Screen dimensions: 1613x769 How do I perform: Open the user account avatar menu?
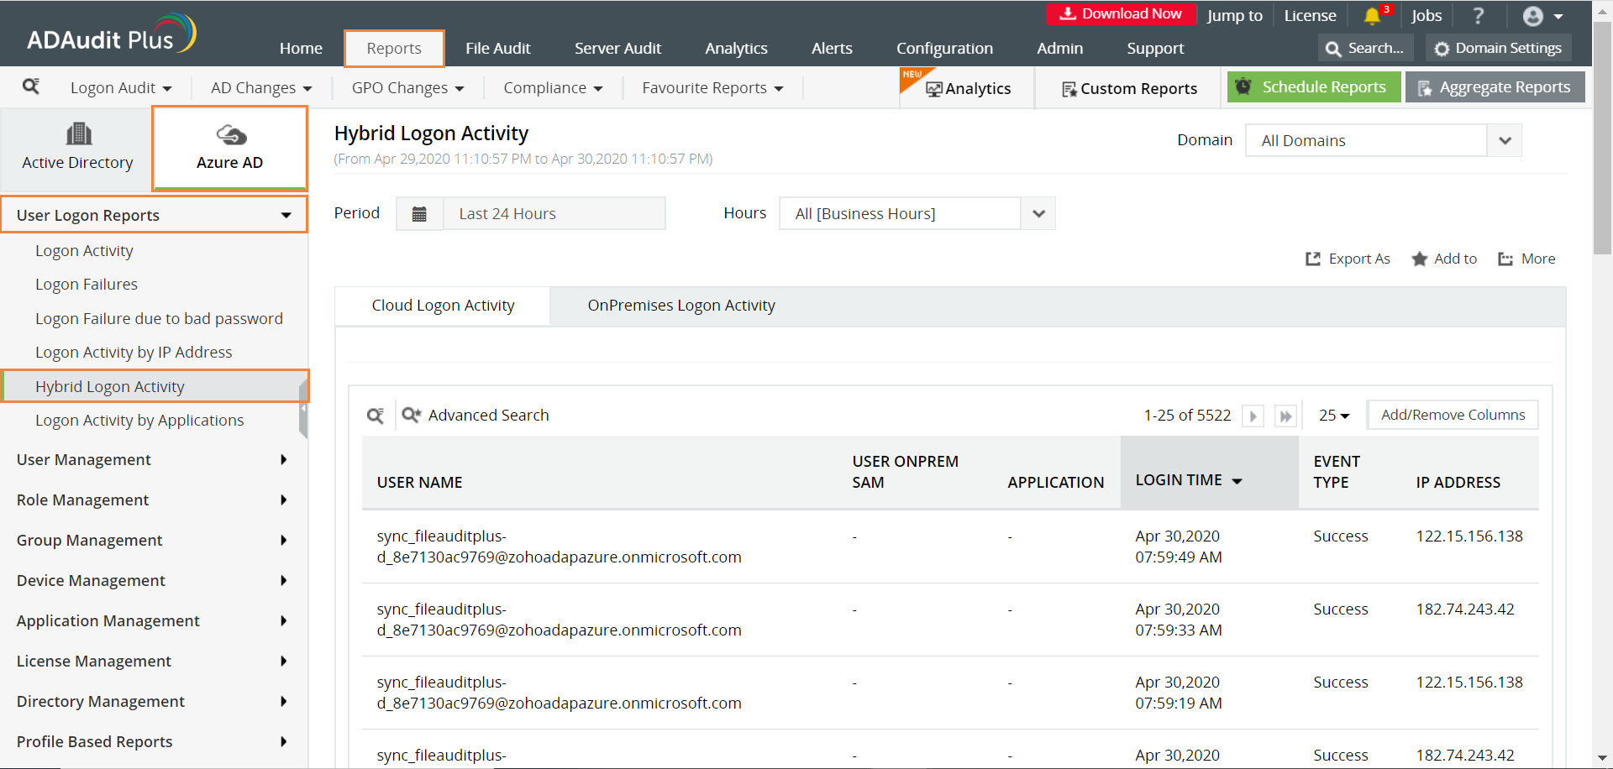(x=1542, y=16)
